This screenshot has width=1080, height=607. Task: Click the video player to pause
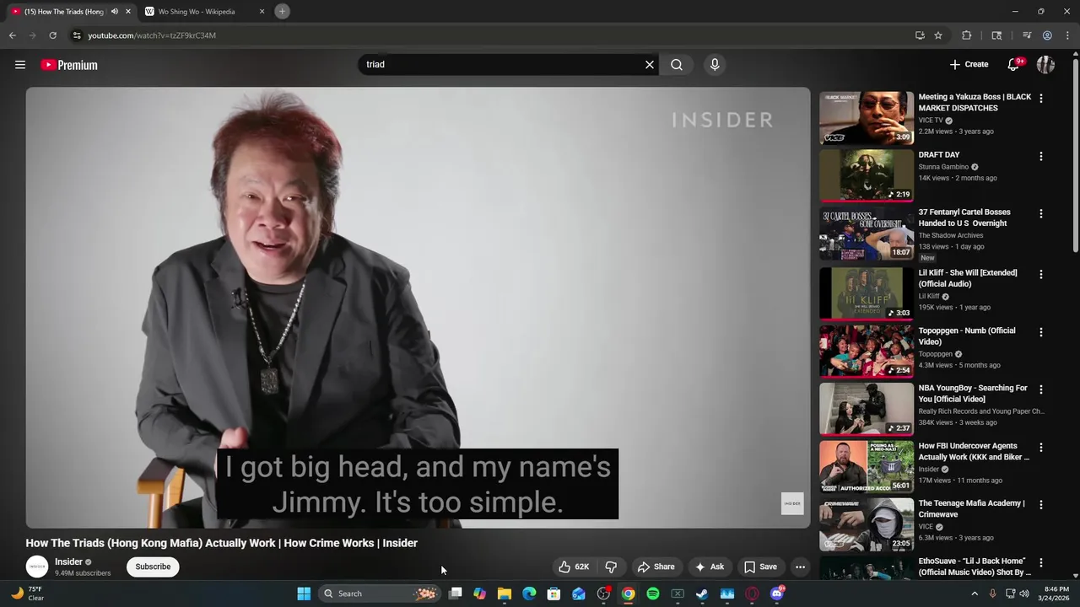click(418, 307)
